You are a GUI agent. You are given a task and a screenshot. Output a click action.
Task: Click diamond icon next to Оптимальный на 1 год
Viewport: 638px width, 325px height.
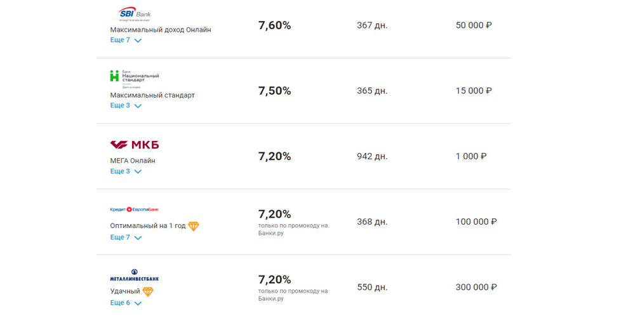[194, 226]
